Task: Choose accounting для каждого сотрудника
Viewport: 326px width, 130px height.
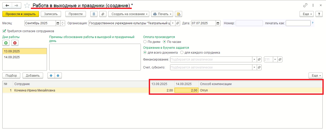Action: [x=182, y=53]
